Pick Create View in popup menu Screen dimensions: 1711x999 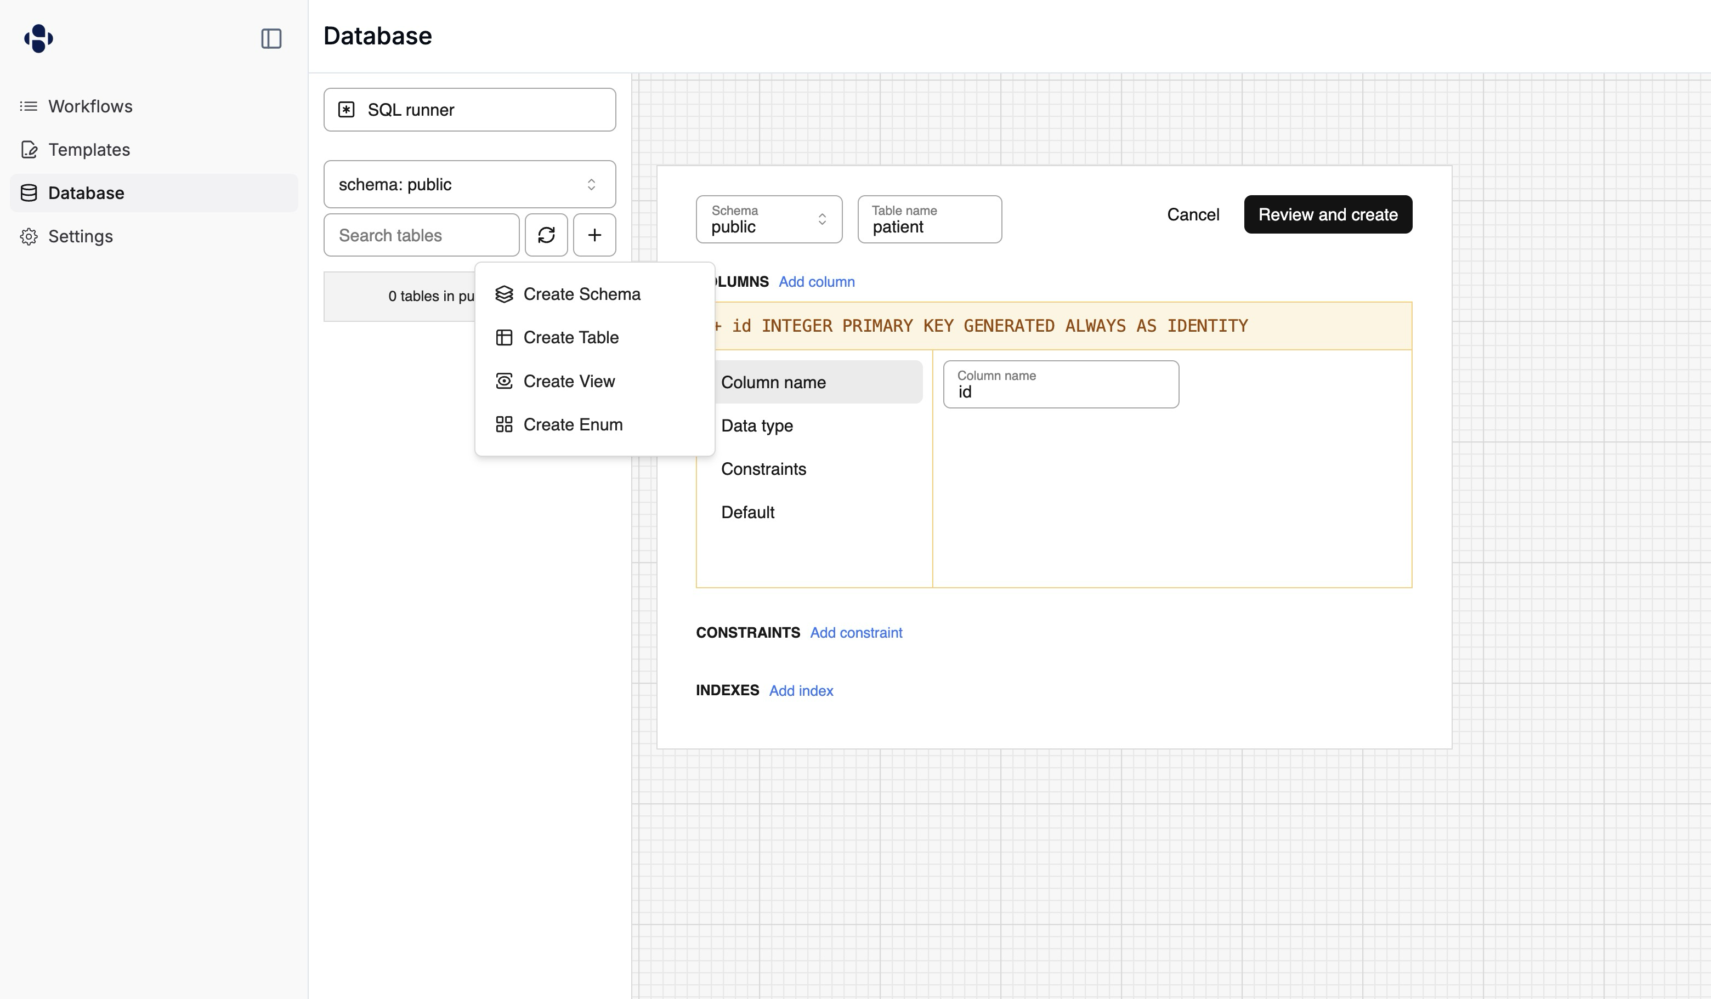pyautogui.click(x=568, y=382)
